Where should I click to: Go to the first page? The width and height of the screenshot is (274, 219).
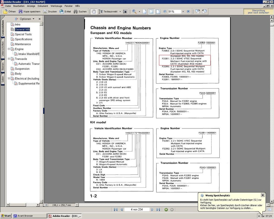(116, 209)
